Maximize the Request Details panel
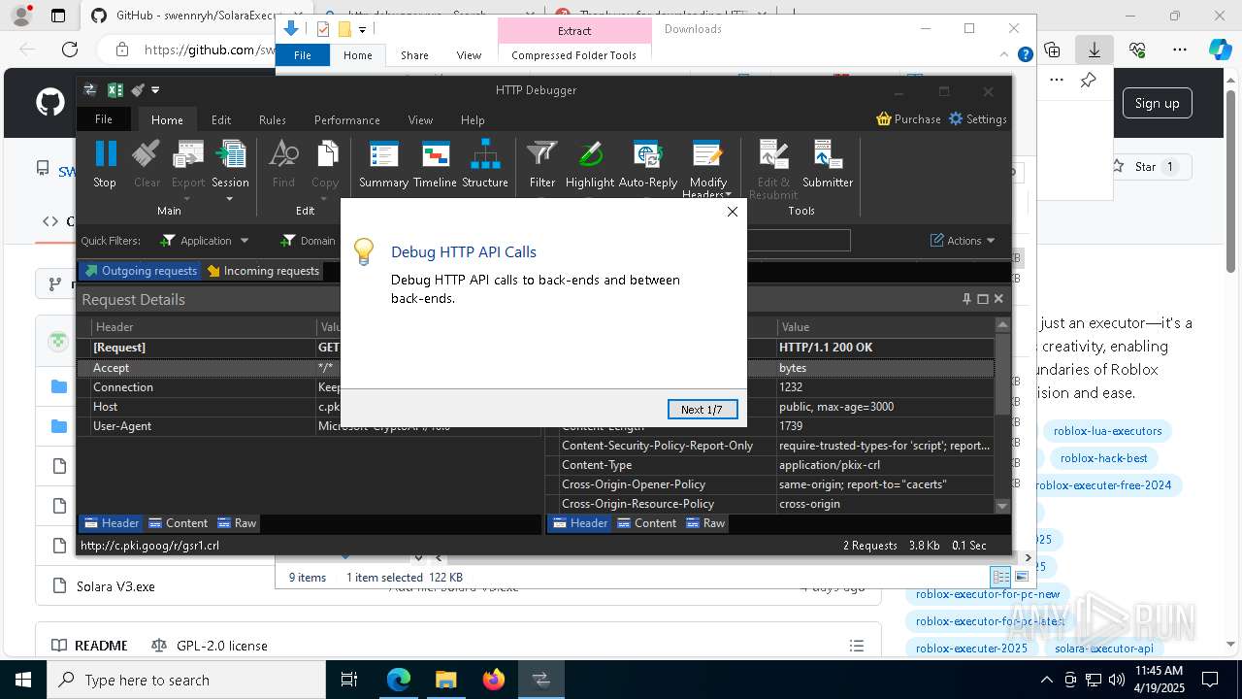Image resolution: width=1242 pixels, height=699 pixels. coord(982,299)
